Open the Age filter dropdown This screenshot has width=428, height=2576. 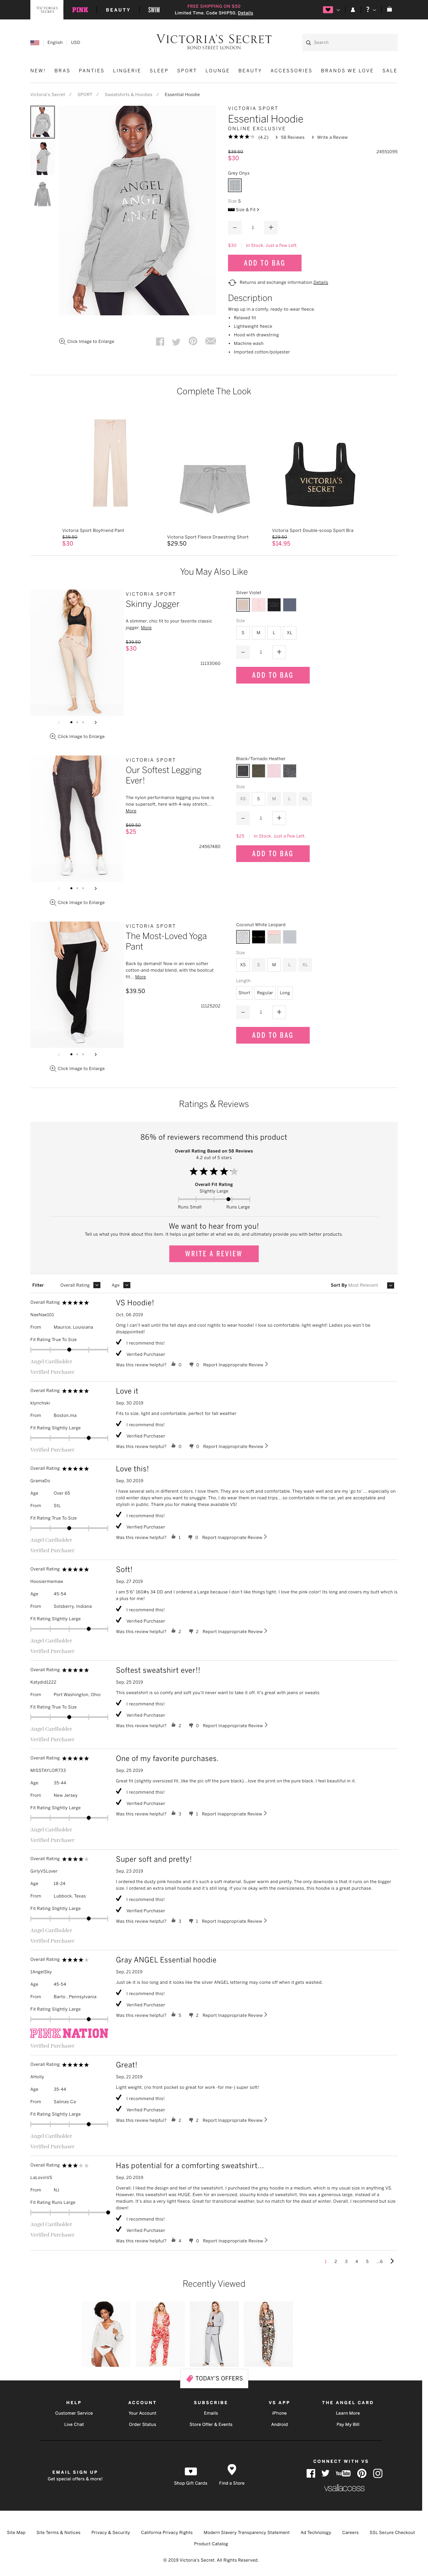coord(127,1285)
